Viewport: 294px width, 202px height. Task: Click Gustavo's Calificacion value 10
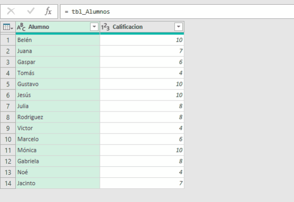[x=142, y=84]
